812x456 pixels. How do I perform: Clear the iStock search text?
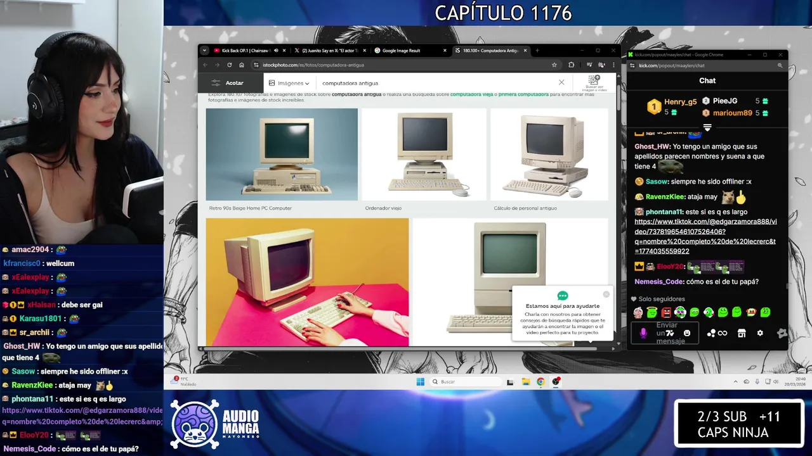[561, 82]
